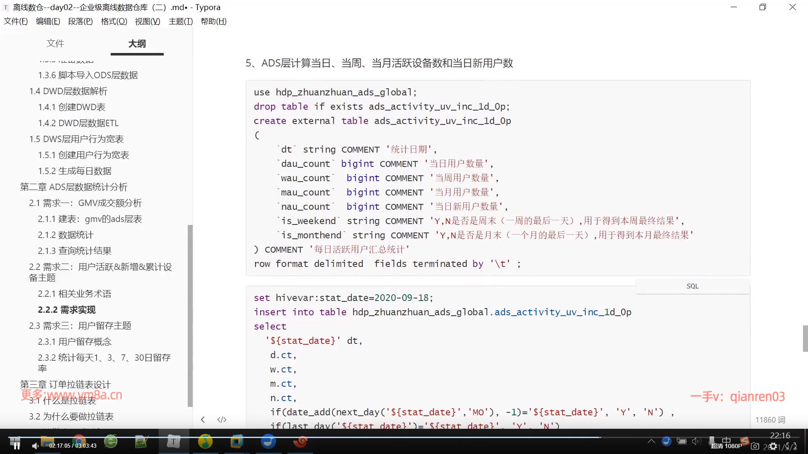
Task: Toggle video fullscreen icon
Action: coord(792,446)
